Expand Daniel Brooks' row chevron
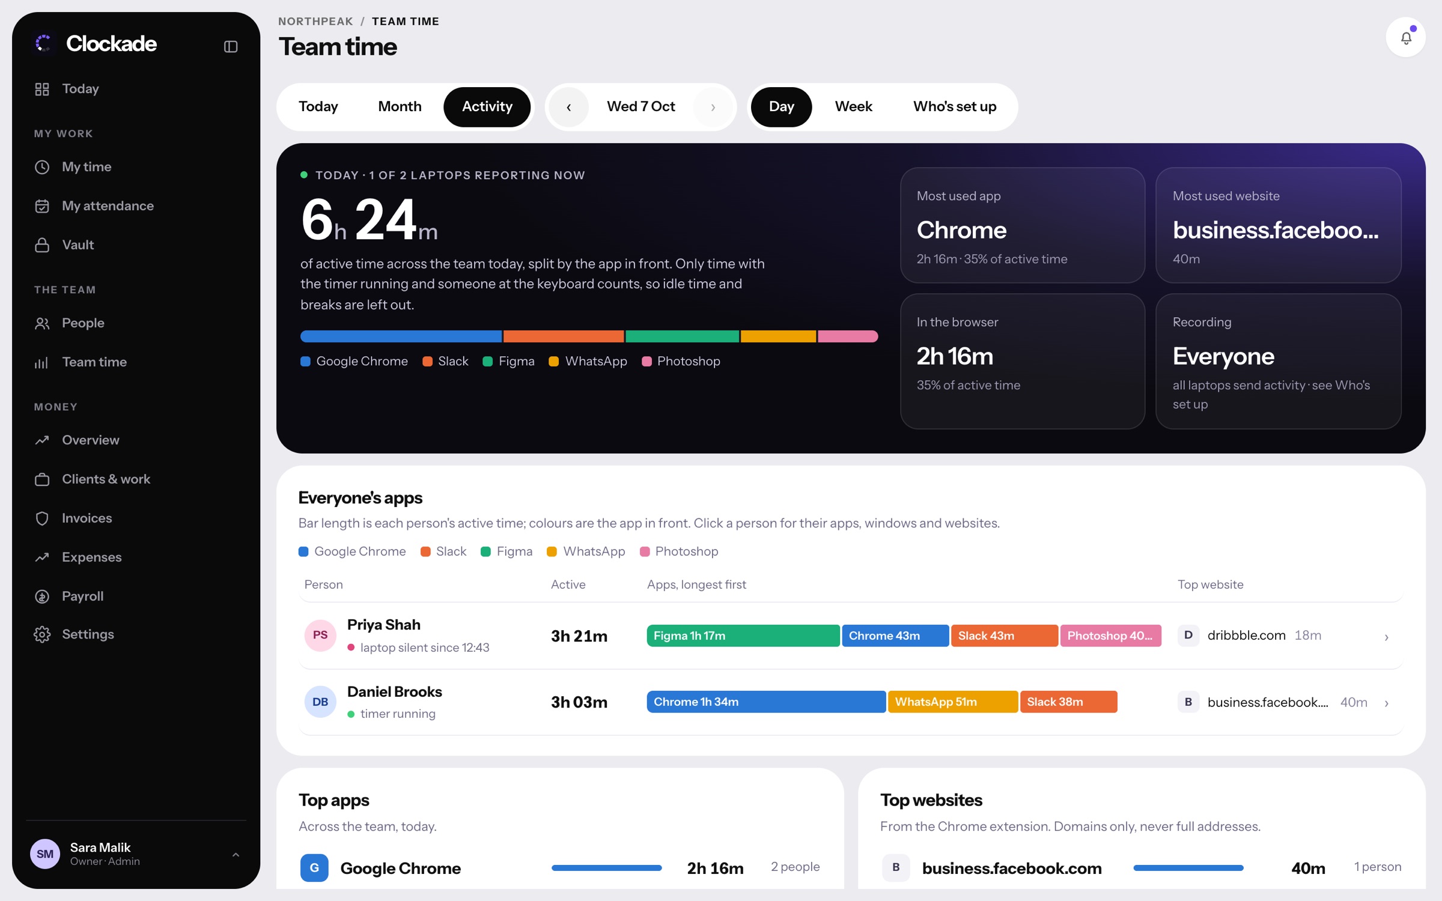The width and height of the screenshot is (1442, 901). (x=1387, y=703)
